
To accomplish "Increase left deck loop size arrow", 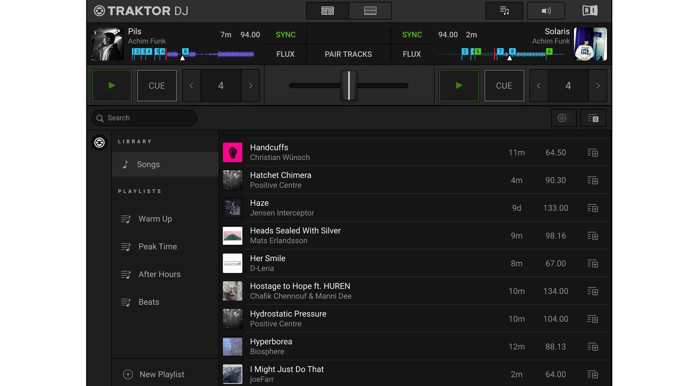I will pyautogui.click(x=250, y=85).
